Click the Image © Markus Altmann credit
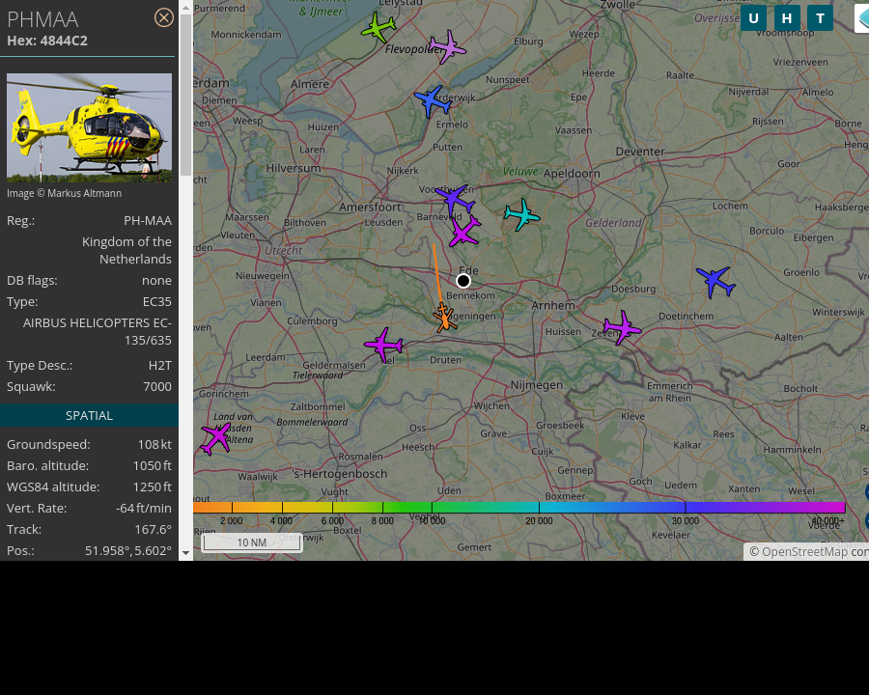Viewport: 869px width, 695px height. tap(65, 193)
